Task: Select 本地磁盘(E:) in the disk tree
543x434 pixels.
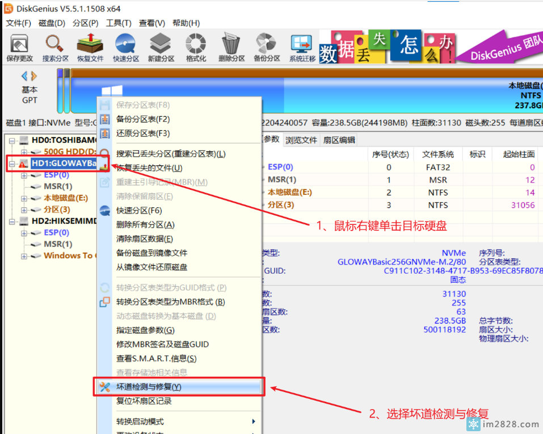Action: click(66, 198)
